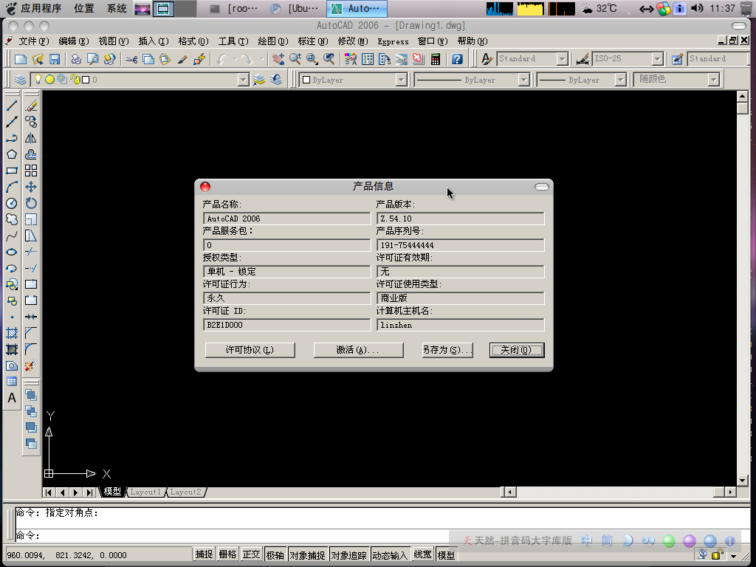Select the Circle draw tool
This screenshot has width=756, height=567.
tap(12, 203)
